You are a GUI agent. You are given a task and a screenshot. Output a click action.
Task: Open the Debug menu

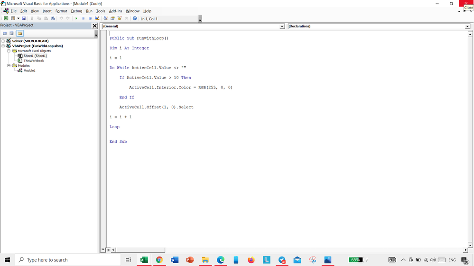click(76, 11)
